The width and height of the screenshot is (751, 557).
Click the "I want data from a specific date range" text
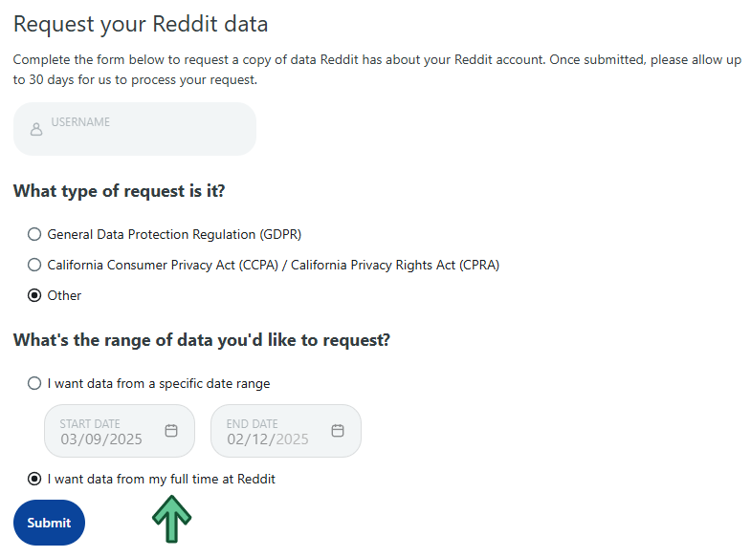159,383
